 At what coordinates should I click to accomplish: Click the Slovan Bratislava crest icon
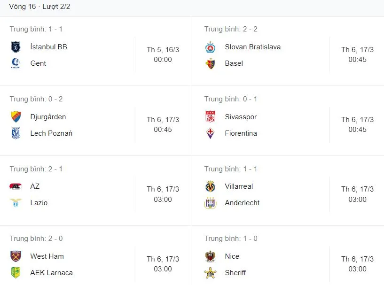pos(210,47)
